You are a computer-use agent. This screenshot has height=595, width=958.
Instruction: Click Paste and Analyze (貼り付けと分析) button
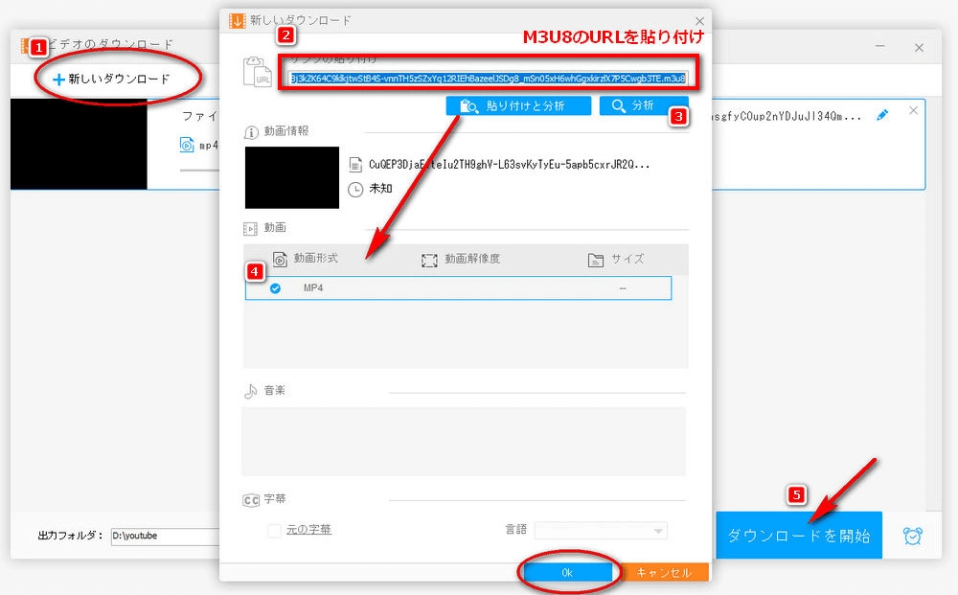518,105
